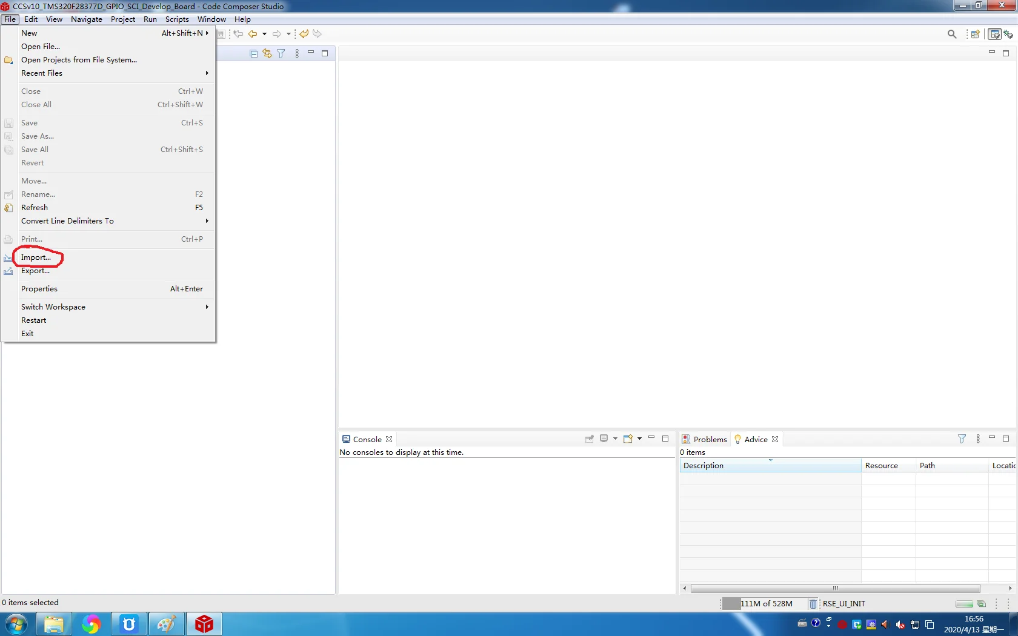The width and height of the screenshot is (1018, 636).
Task: Close the Advice tab
Action: pyautogui.click(x=775, y=440)
